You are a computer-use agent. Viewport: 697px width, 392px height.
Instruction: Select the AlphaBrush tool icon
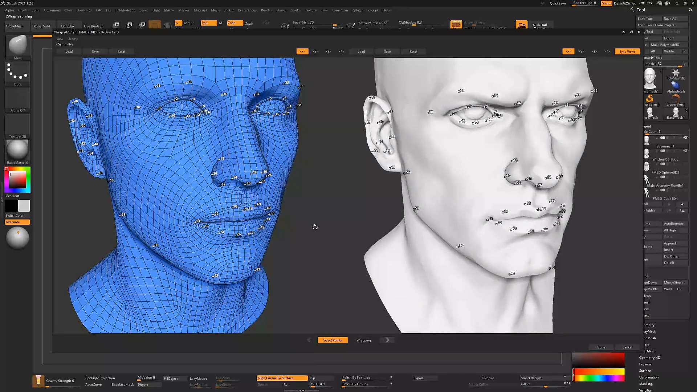coord(675,86)
